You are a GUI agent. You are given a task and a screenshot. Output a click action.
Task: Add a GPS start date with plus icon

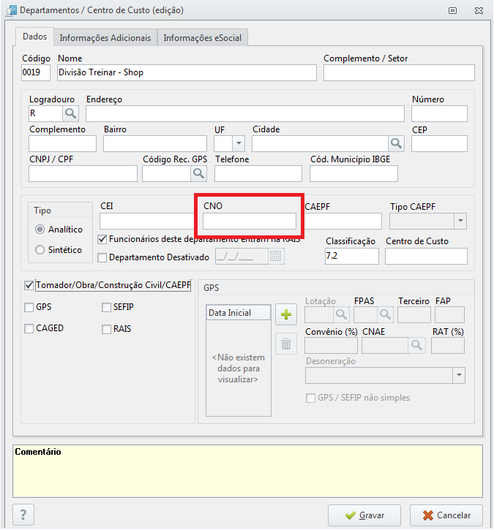click(x=286, y=314)
